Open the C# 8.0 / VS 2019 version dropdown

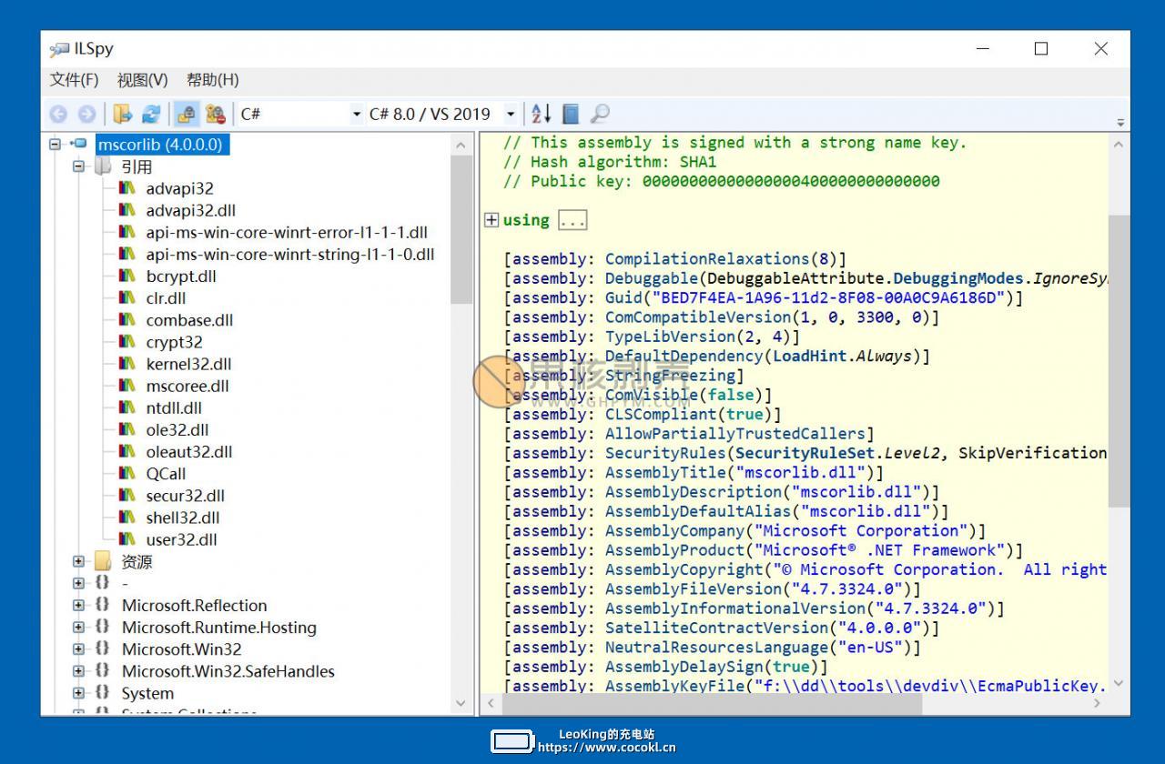tap(442, 114)
